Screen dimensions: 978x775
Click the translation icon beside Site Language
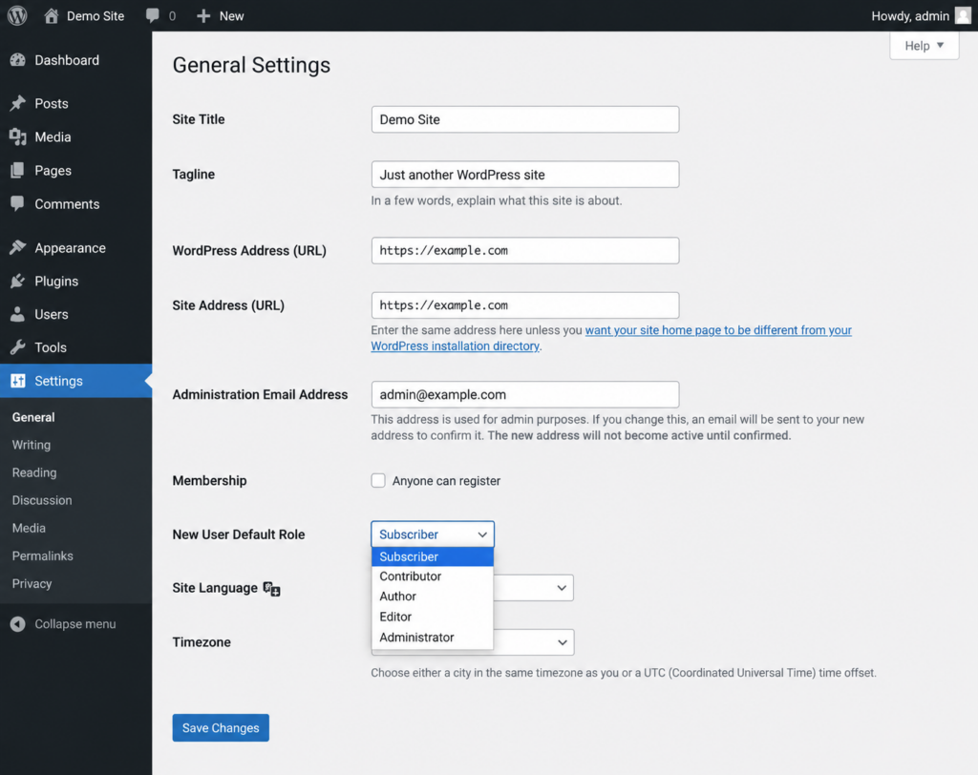click(271, 589)
